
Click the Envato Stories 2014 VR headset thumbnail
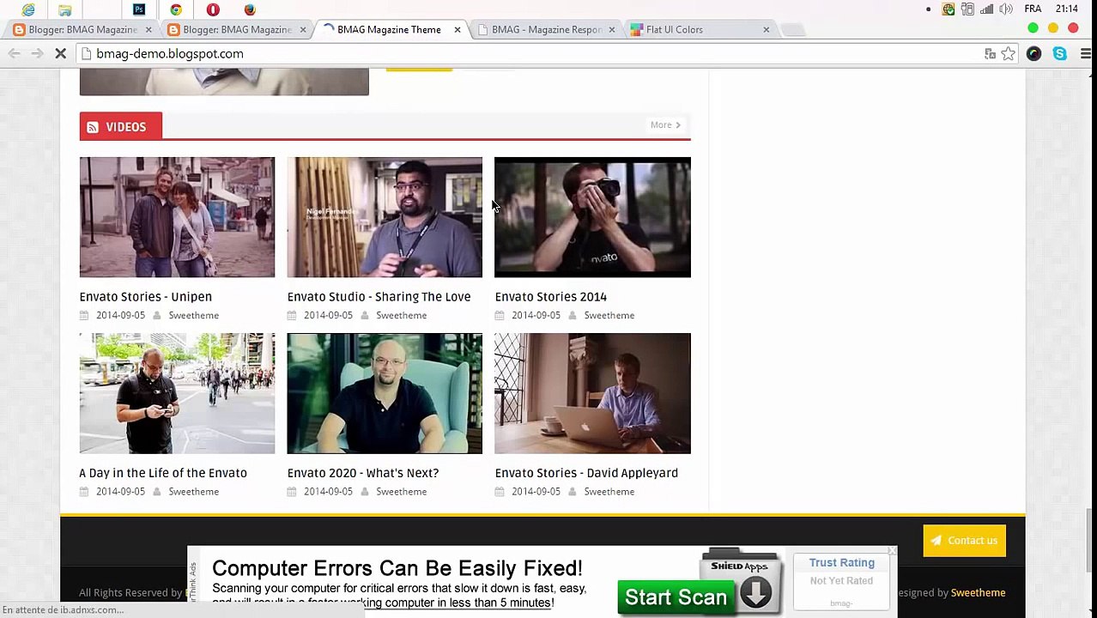pyautogui.click(x=592, y=217)
